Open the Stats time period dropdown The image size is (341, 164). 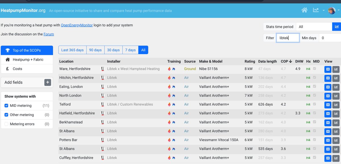314,27
